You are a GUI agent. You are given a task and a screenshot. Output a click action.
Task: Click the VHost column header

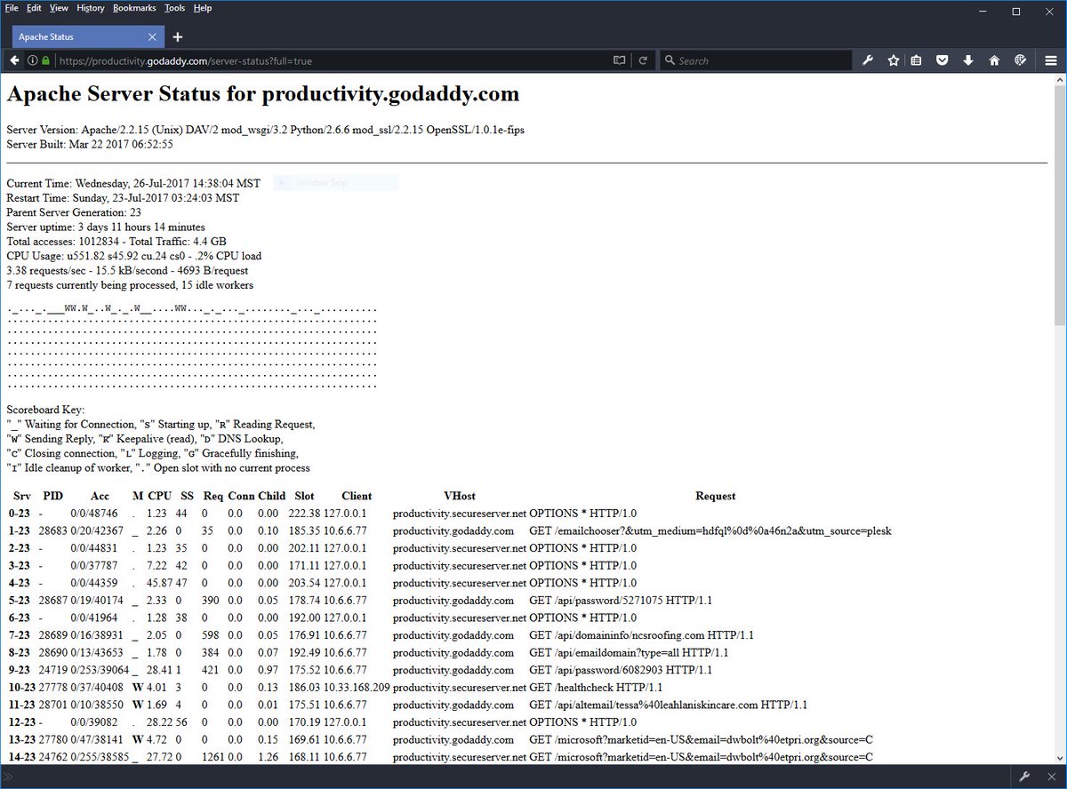click(x=460, y=496)
